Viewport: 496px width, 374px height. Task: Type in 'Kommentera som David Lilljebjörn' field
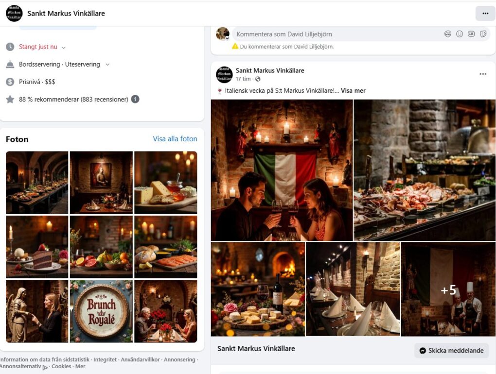point(336,34)
